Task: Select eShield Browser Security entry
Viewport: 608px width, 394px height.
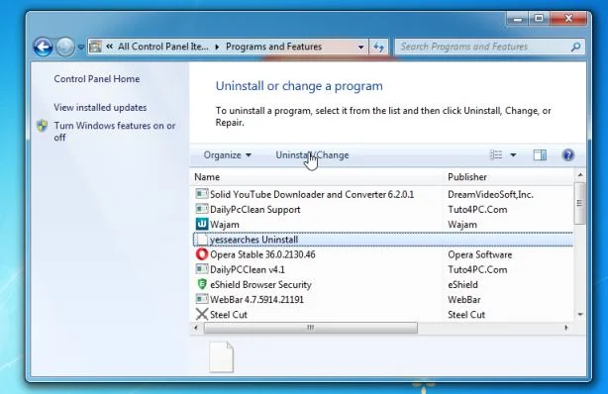Action: click(260, 285)
